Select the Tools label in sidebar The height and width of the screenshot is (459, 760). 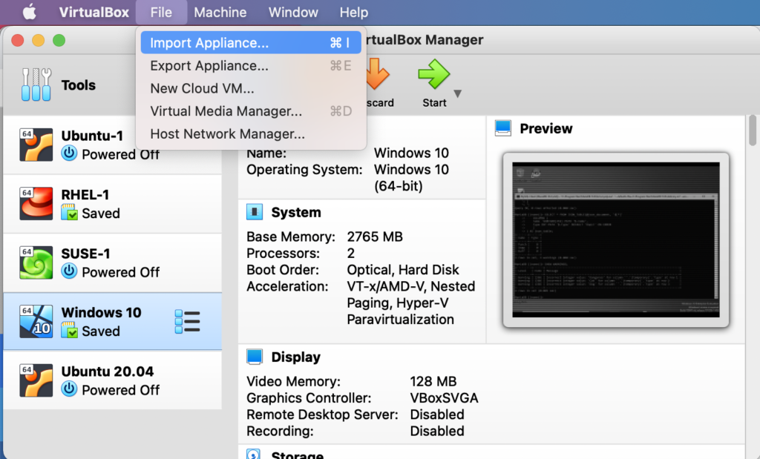[79, 85]
